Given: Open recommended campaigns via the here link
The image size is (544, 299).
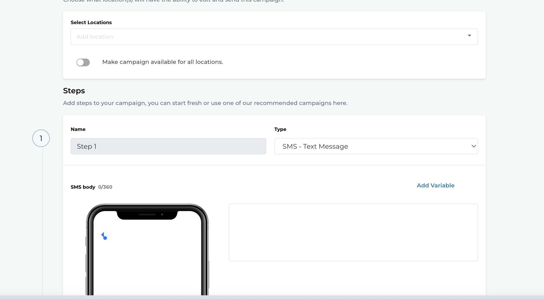Looking at the screenshot, I should point(340,103).
